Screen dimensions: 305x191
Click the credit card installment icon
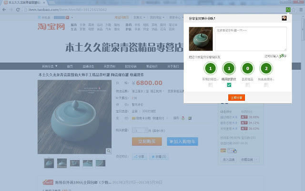tap(133, 118)
